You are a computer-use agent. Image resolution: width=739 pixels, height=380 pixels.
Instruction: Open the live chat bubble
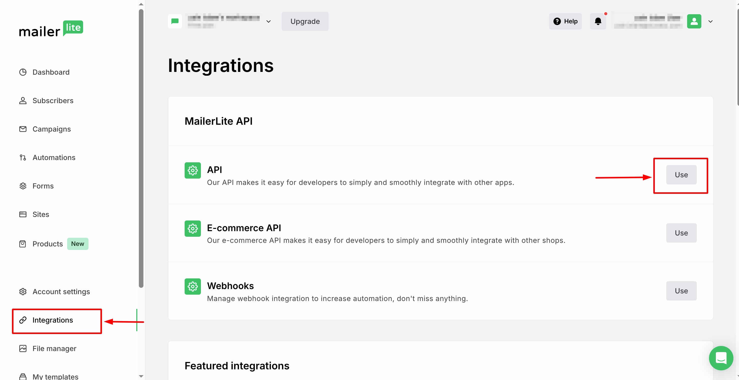point(721,358)
